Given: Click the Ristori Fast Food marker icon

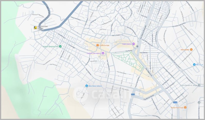Looking at the screenshot, I should point(185,107).
